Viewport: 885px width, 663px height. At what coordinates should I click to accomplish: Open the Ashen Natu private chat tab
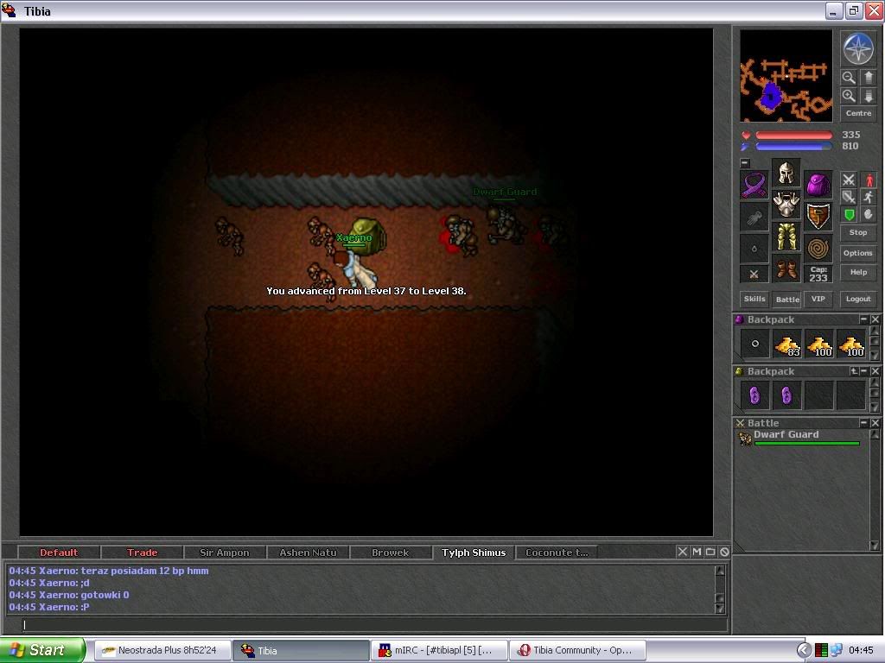pyautogui.click(x=308, y=552)
